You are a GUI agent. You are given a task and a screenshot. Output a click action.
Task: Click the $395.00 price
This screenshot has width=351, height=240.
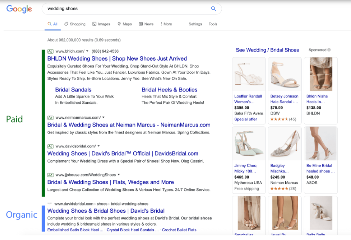click(242, 108)
